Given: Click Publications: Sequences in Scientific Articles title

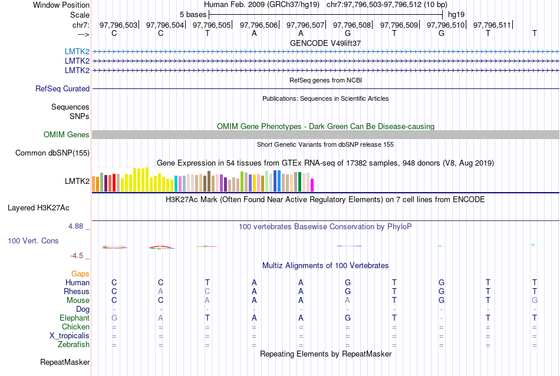Looking at the screenshot, I should pyautogui.click(x=325, y=98).
